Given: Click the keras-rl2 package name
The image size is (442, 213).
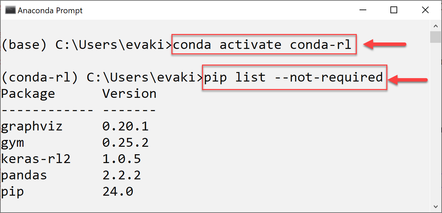Looking at the screenshot, I should point(36,159).
